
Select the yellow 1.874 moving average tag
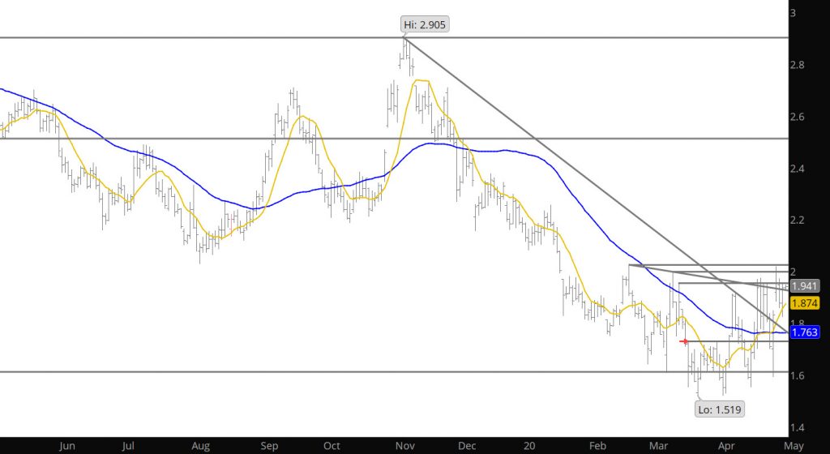click(x=806, y=302)
